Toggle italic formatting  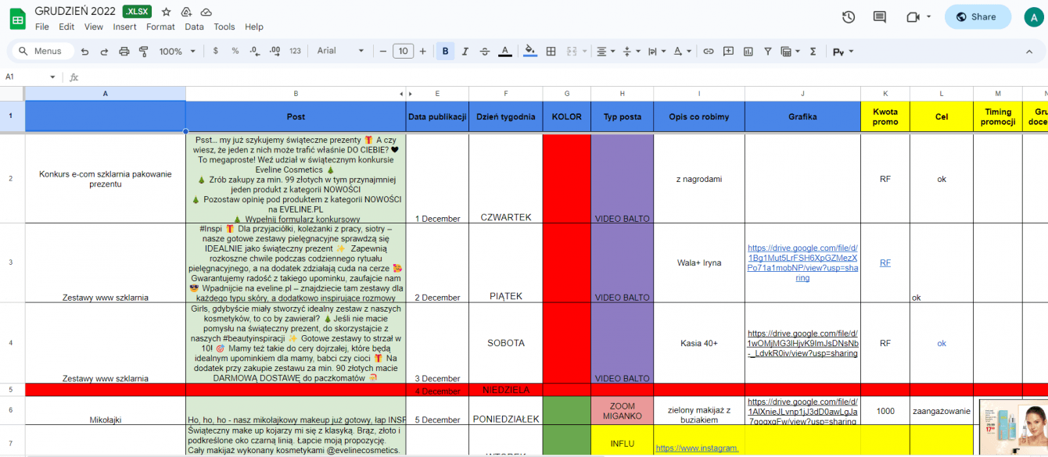tap(465, 52)
